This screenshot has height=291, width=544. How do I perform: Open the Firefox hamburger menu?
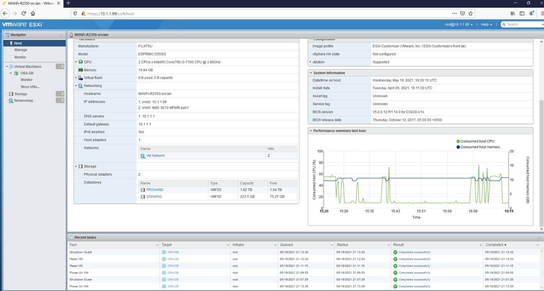point(541,14)
